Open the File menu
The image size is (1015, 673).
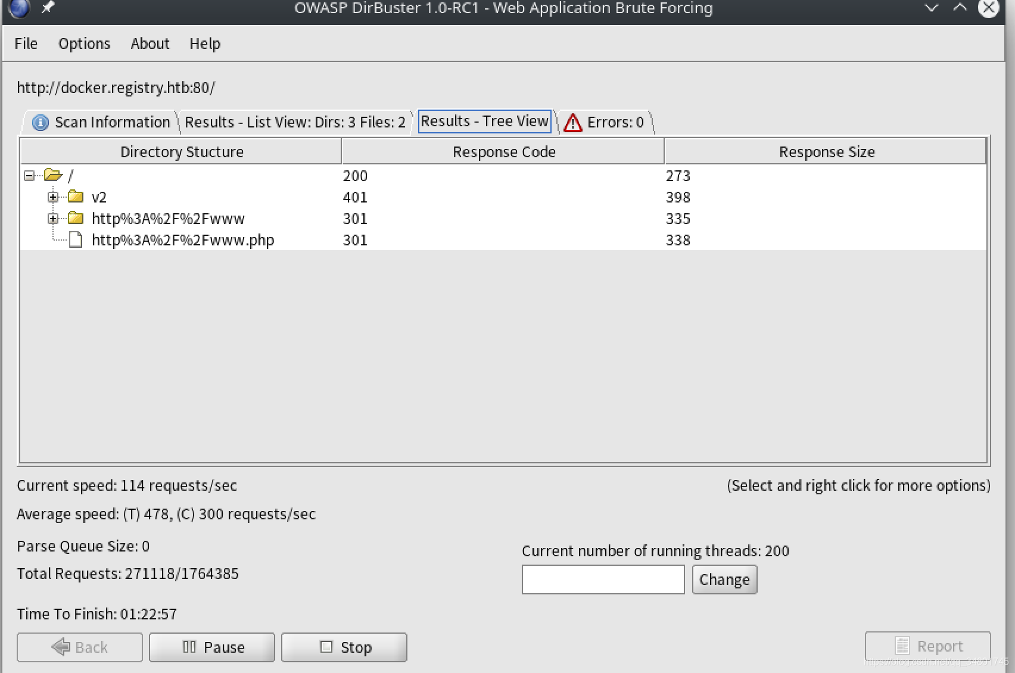pyautogui.click(x=26, y=43)
